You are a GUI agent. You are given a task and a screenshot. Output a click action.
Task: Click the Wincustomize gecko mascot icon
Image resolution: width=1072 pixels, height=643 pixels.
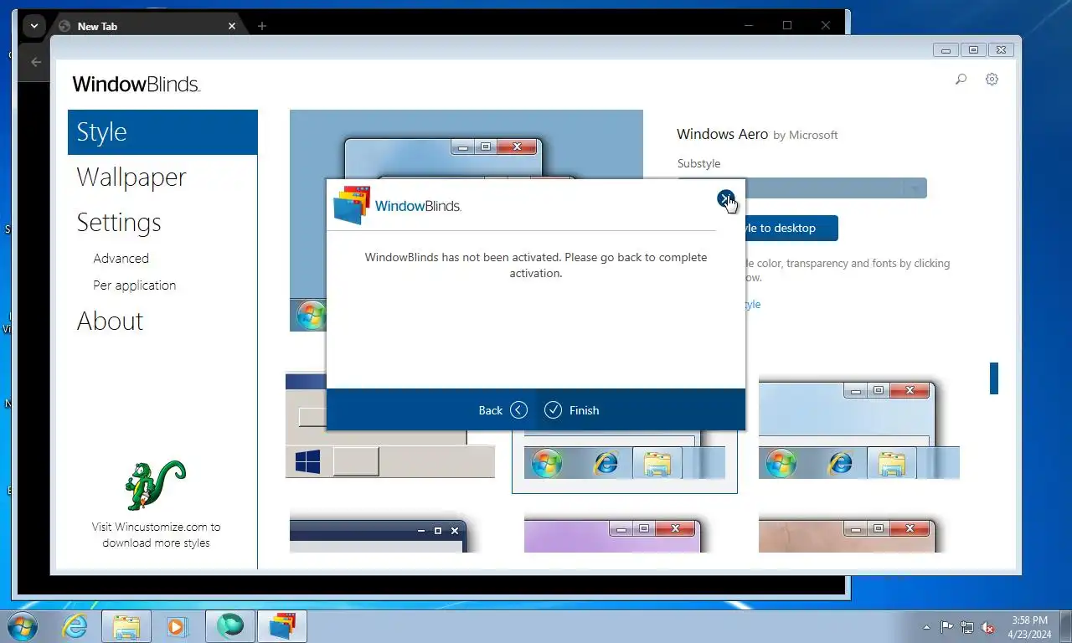pos(155,485)
